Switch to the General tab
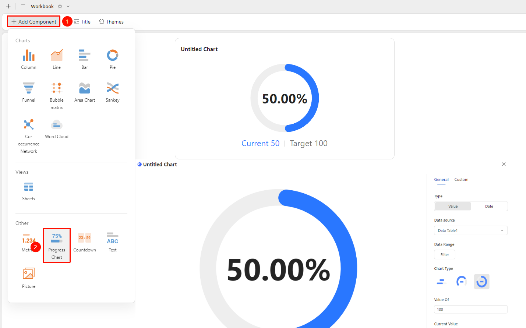This screenshot has height=328, width=526. click(441, 180)
